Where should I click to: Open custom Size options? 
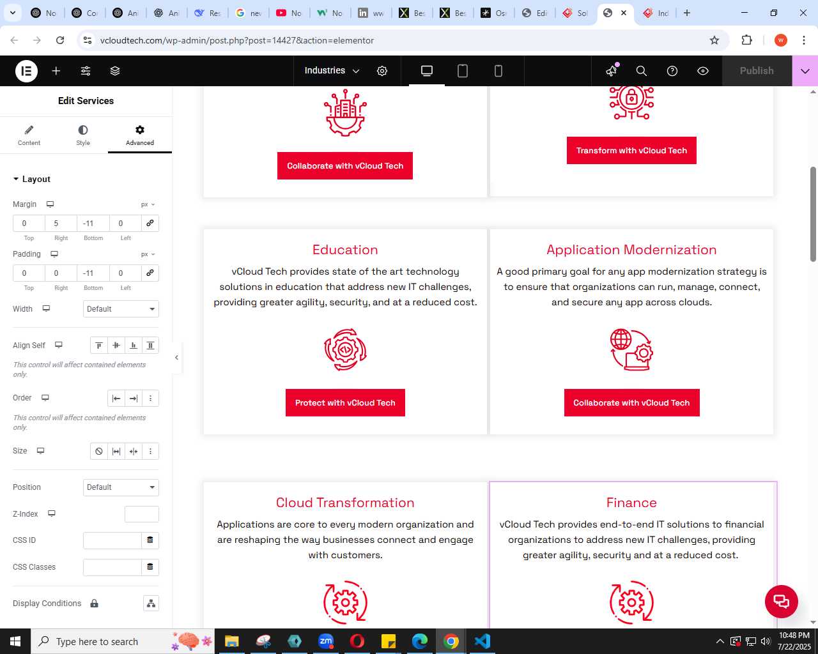tap(151, 452)
